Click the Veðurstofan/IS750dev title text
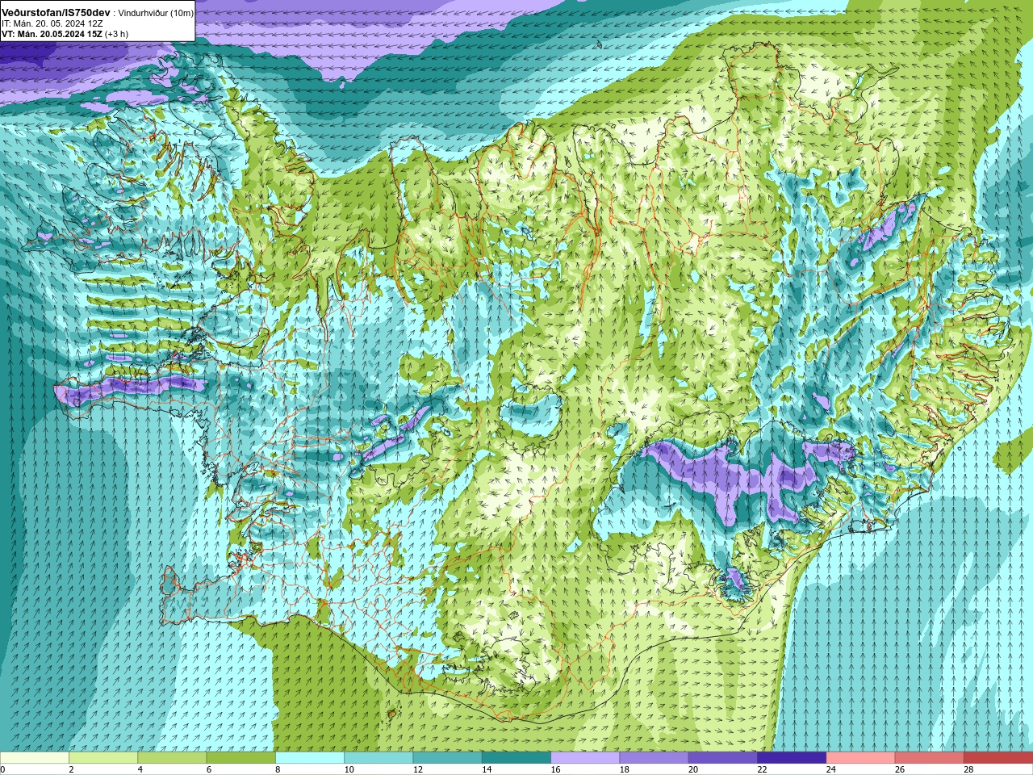This screenshot has width=1033, height=775. 56,12
